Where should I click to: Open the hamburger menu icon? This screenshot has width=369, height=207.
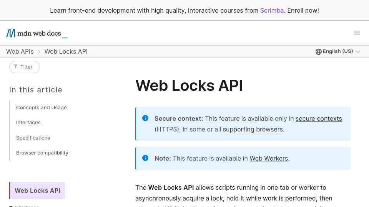pos(357,33)
